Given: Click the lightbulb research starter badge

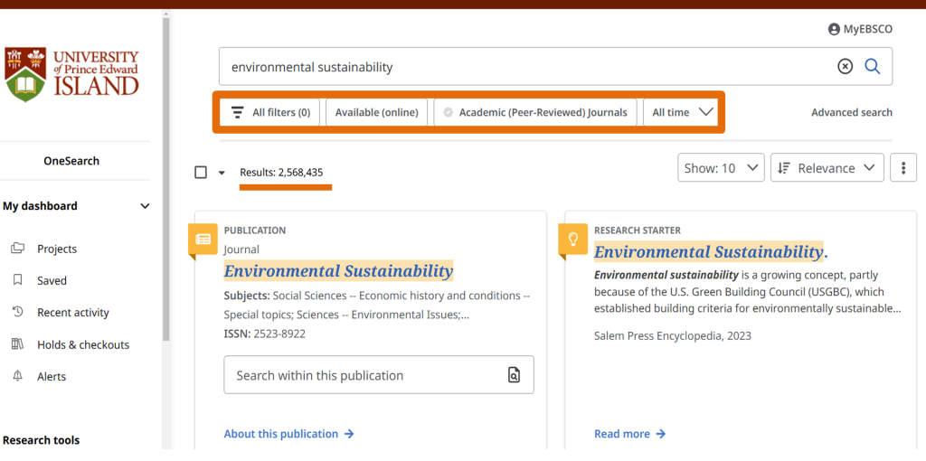Looking at the screenshot, I should click(572, 239).
